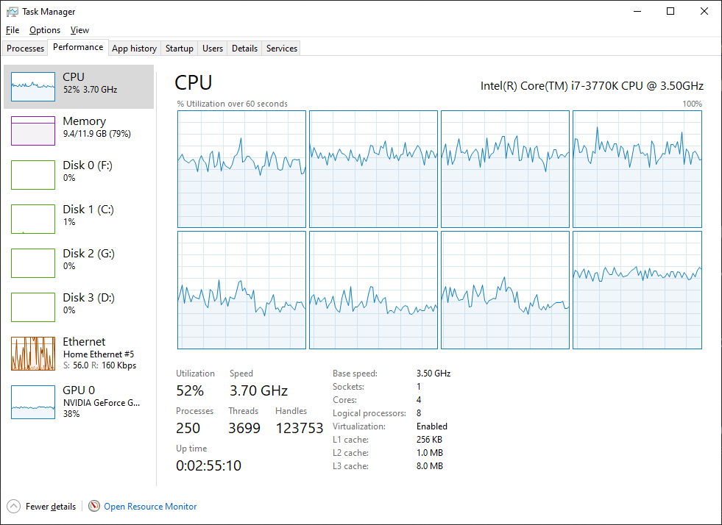The height and width of the screenshot is (525, 722).
Task: Select the Memory usage thumbnail
Action: 33,131
